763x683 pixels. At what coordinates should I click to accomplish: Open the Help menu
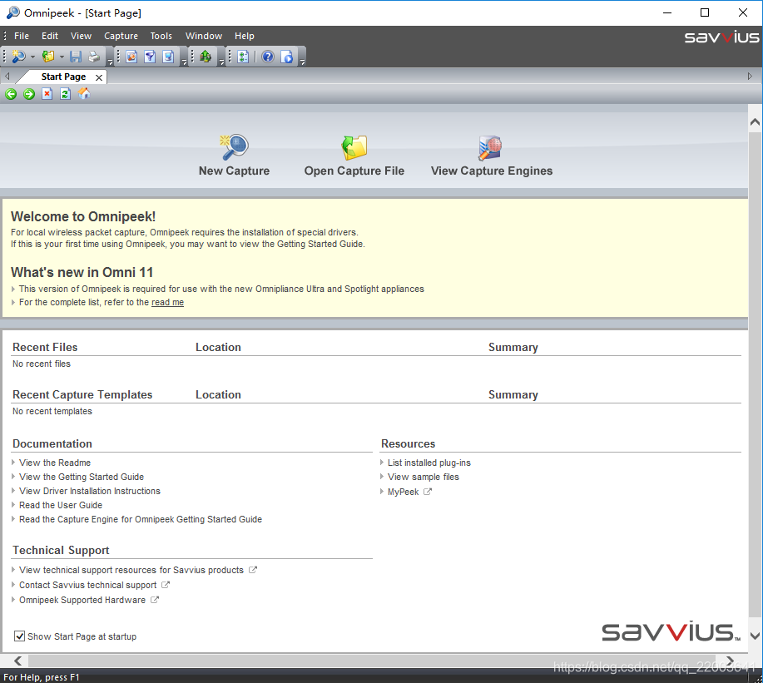coord(245,36)
